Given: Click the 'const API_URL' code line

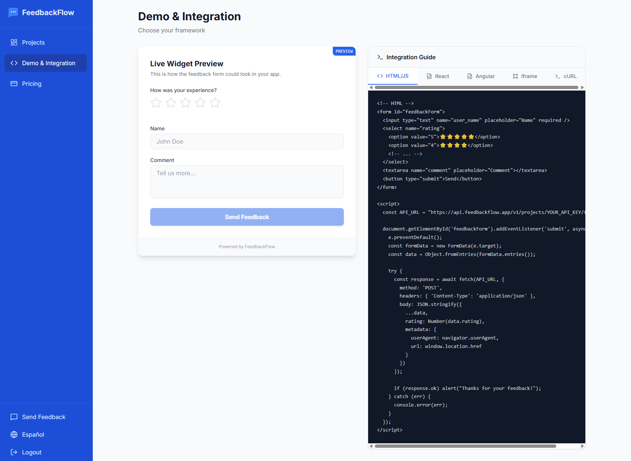Looking at the screenshot, I should 484,212.
